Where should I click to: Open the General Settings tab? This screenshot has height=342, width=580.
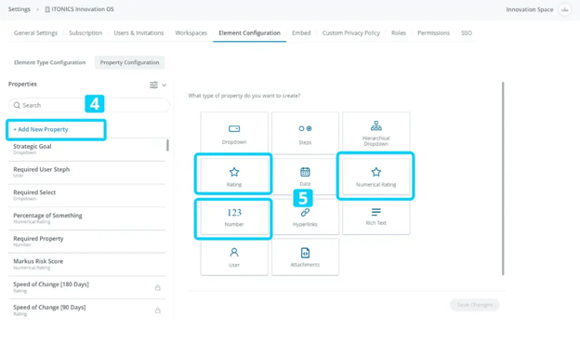[35, 33]
